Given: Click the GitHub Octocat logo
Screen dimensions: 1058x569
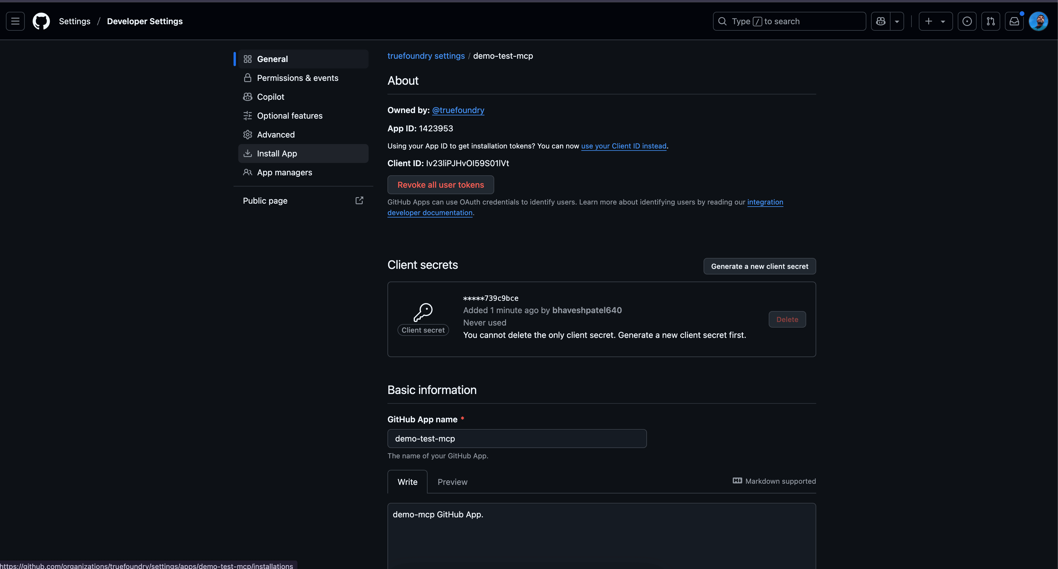Looking at the screenshot, I should pos(41,21).
